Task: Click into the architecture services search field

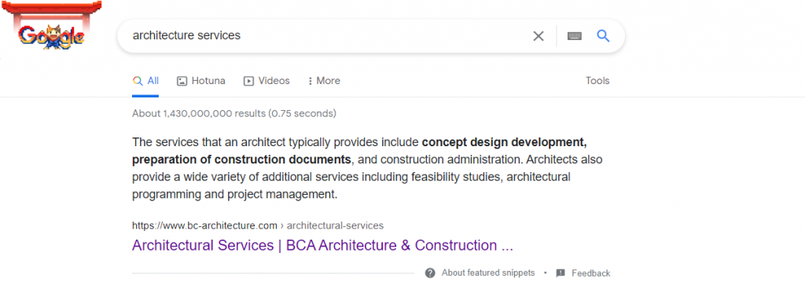Action: tap(329, 36)
